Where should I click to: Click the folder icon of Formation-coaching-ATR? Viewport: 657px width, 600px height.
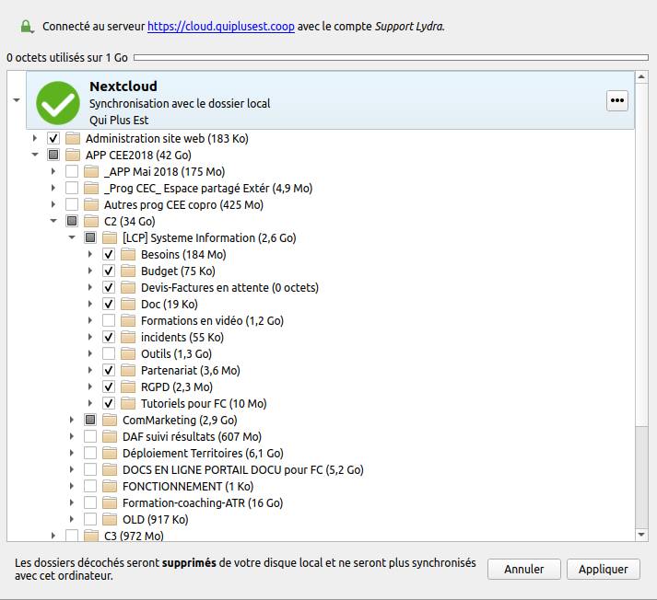pyautogui.click(x=110, y=502)
